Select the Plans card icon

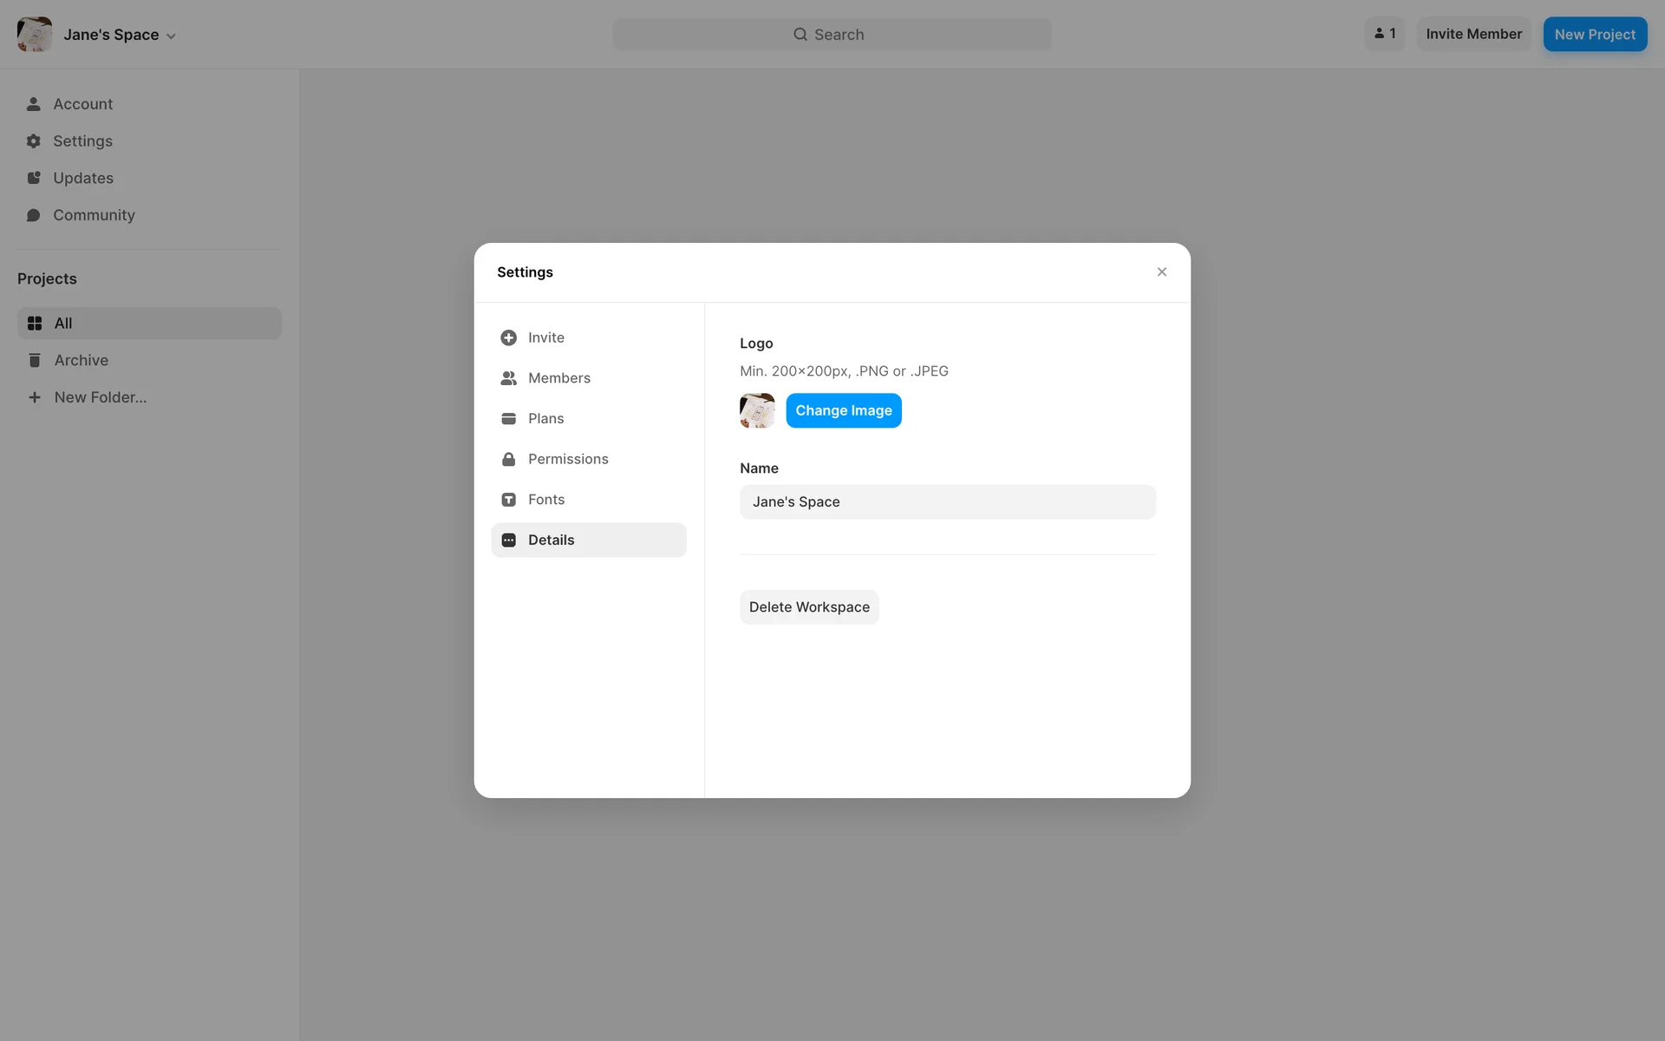[508, 419]
